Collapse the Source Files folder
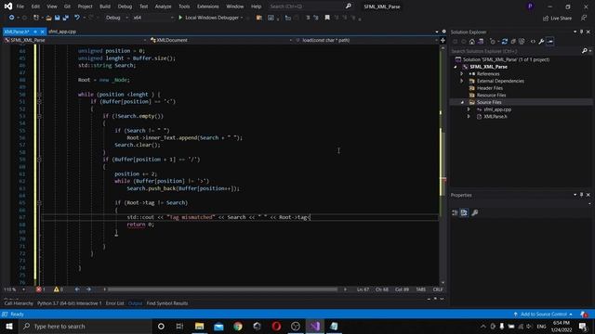The height and width of the screenshot is (334, 595). 462,102
